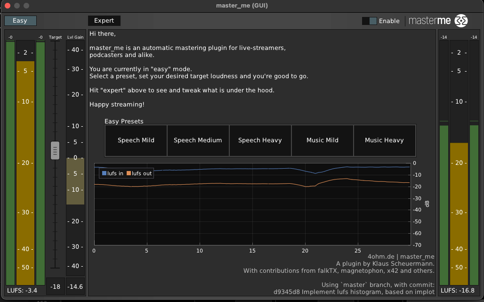Click the master_me (GUI) window title
The width and height of the screenshot is (484, 302).
pos(242,6)
